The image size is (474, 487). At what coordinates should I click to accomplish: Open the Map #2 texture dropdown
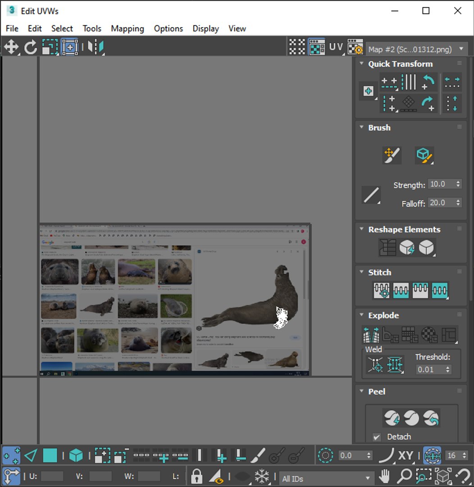tap(416, 49)
